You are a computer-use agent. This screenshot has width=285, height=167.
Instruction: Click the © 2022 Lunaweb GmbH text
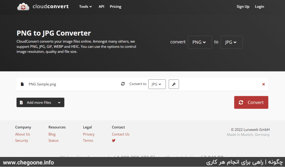pos(250,130)
